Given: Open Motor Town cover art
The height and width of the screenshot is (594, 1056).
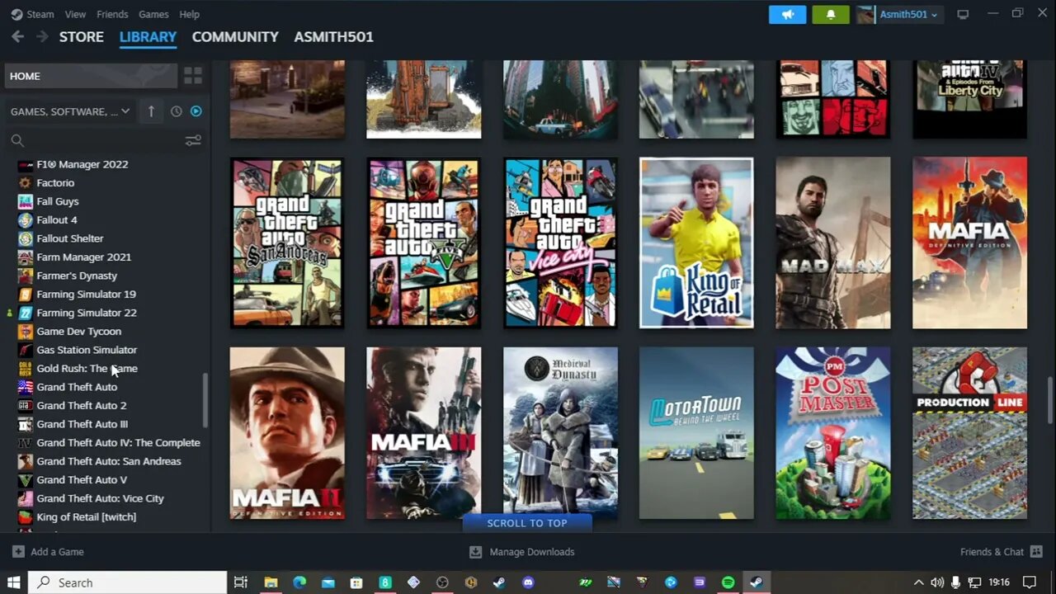Looking at the screenshot, I should click(x=696, y=433).
